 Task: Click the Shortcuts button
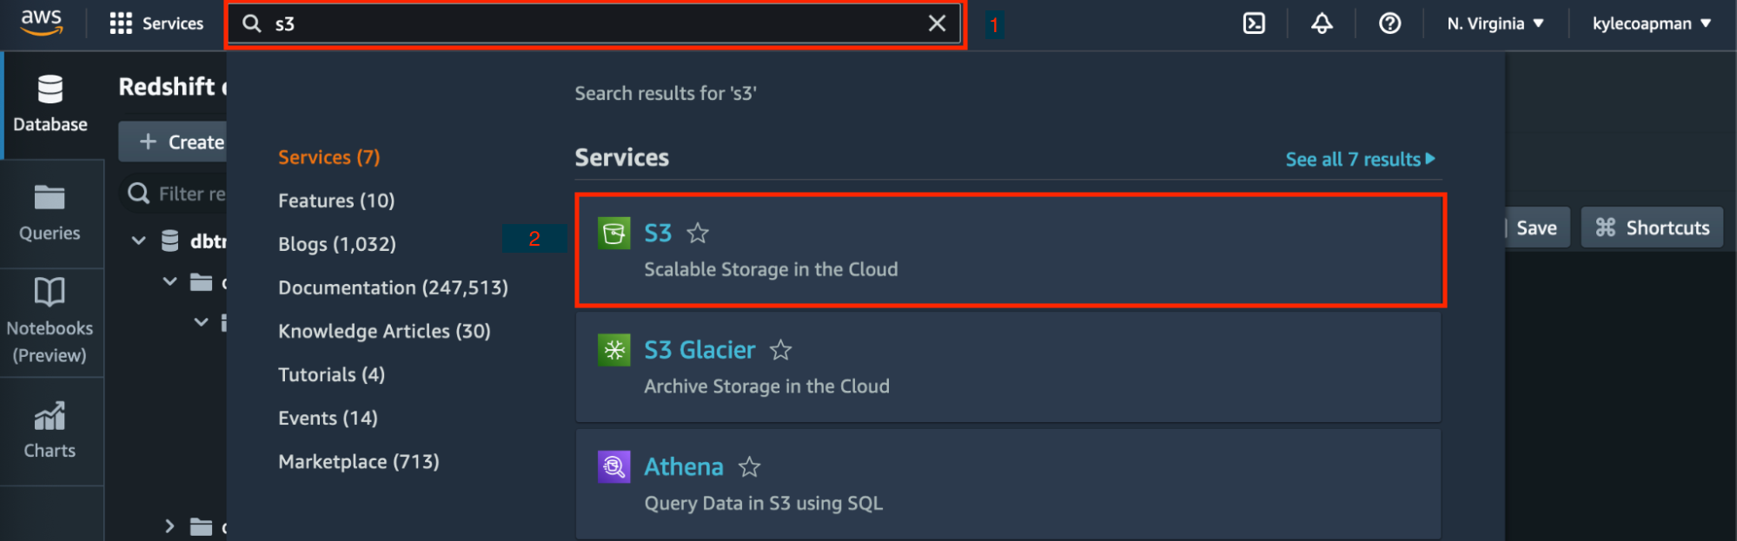click(1652, 228)
